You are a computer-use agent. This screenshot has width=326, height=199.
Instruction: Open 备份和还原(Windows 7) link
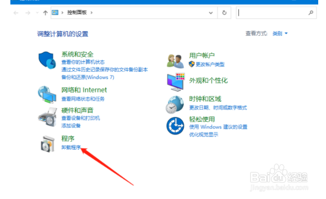click(x=88, y=77)
